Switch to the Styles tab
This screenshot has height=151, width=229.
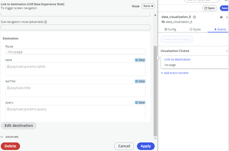pyautogui.click(x=195, y=29)
